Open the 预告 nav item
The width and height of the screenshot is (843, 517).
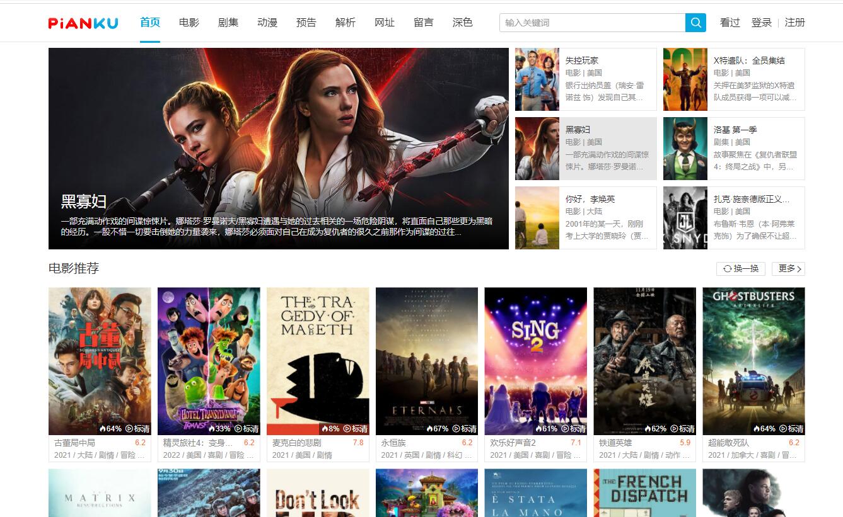306,23
